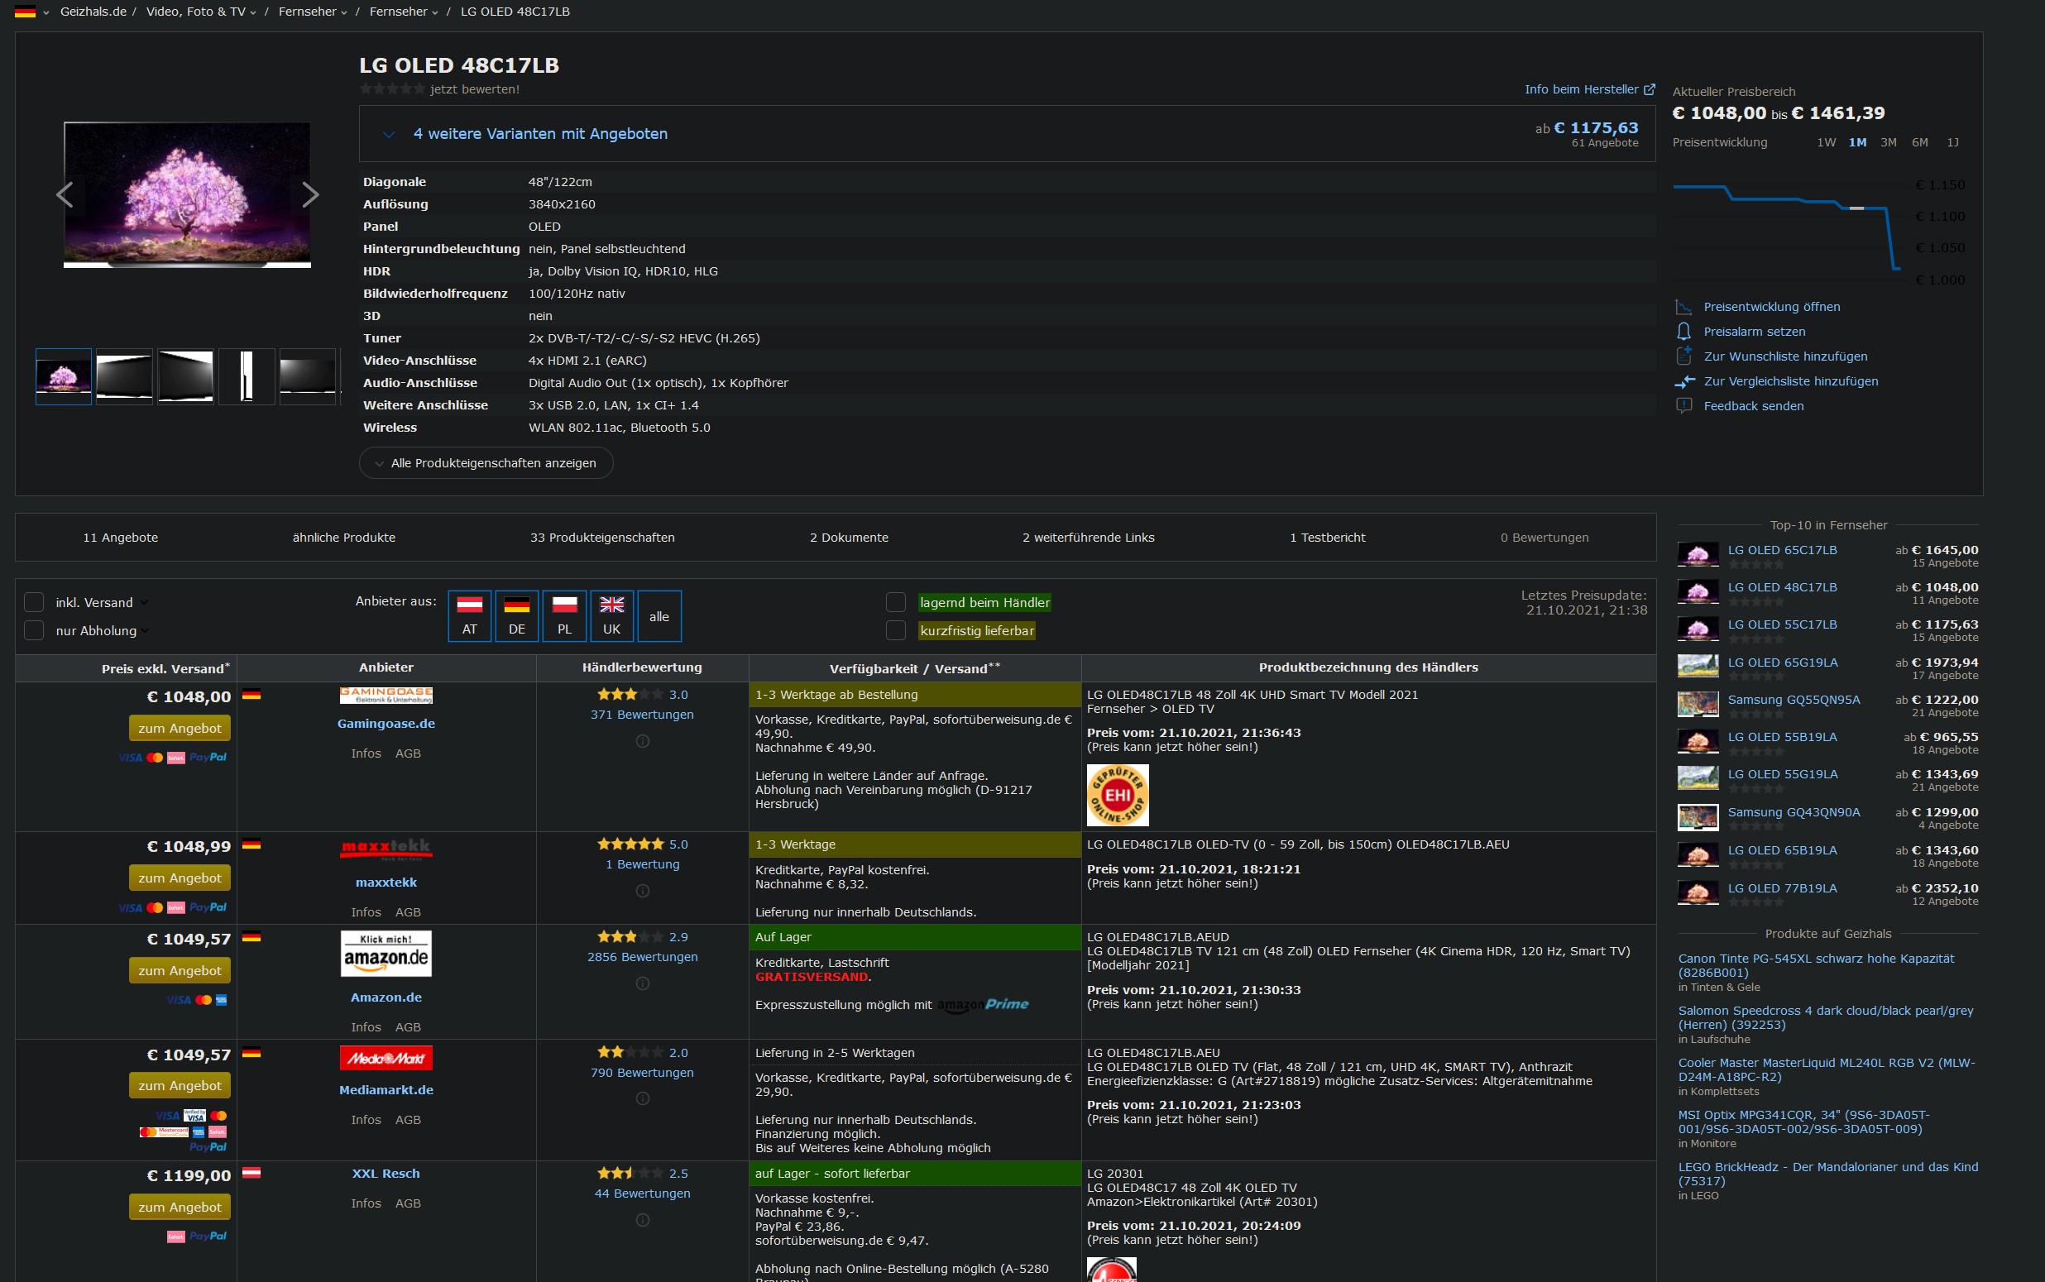Click the Zur Vergleichsliste hinzufügen arrows icon

tap(1683, 381)
